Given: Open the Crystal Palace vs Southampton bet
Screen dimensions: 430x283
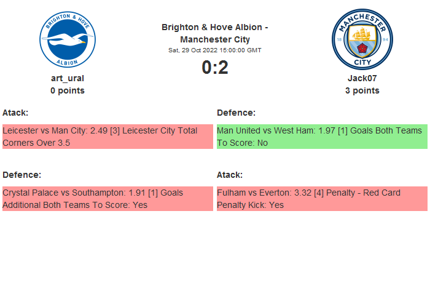Looking at the screenshot, I should [x=107, y=199].
